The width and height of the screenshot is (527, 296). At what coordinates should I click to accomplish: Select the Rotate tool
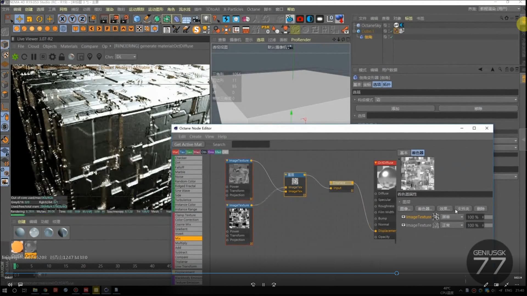[x=40, y=19]
